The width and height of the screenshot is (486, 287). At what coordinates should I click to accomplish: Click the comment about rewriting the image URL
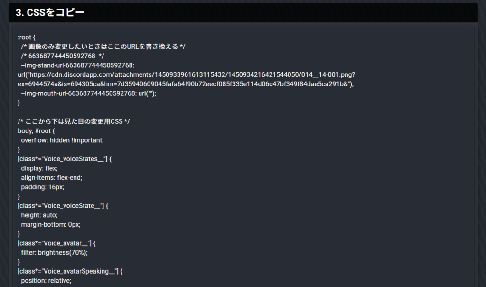pyautogui.click(x=103, y=46)
